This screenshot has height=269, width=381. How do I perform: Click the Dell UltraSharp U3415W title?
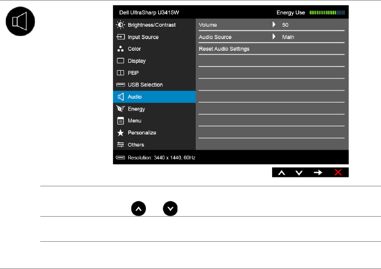click(x=149, y=13)
